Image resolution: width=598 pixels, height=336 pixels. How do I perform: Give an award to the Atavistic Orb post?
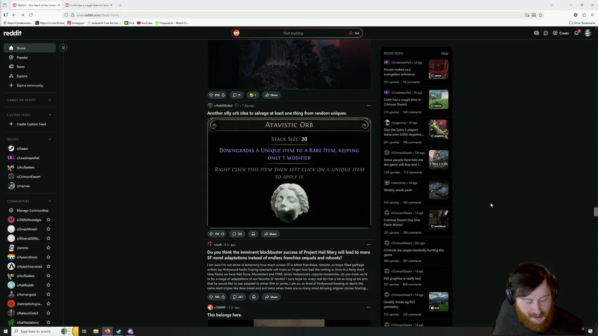click(253, 234)
